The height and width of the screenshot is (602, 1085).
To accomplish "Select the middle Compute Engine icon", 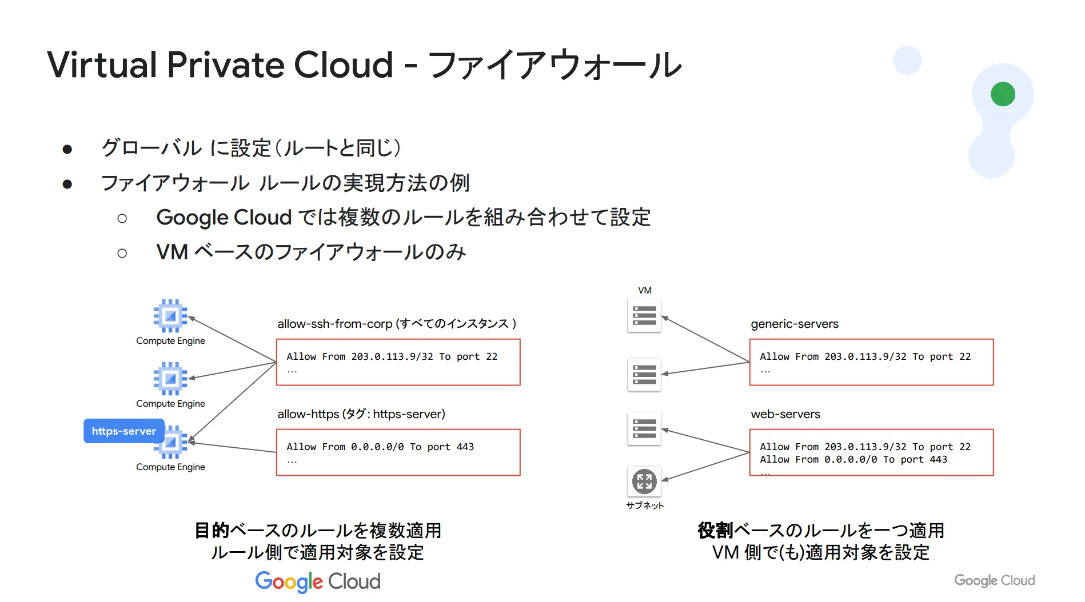I will tap(170, 379).
